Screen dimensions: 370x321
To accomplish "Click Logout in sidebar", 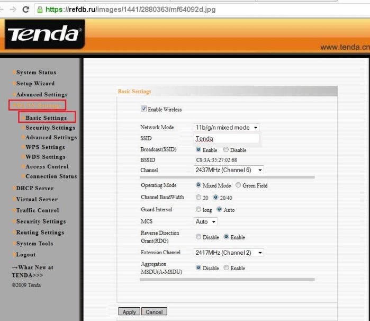I will [x=26, y=255].
